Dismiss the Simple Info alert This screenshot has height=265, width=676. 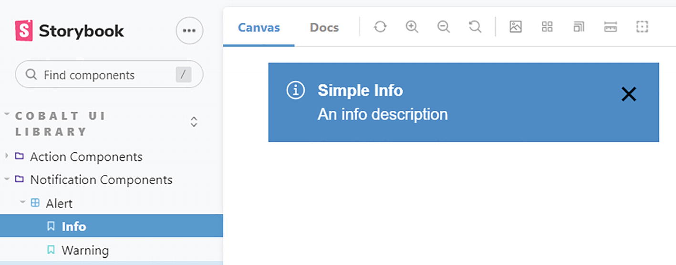[x=628, y=95]
